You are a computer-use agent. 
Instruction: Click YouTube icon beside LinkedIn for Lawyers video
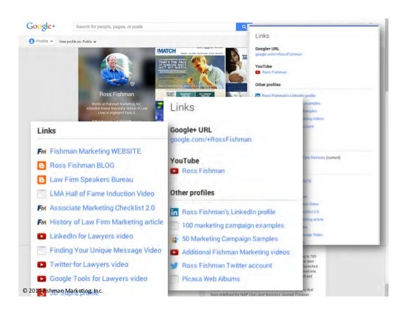coord(41,236)
